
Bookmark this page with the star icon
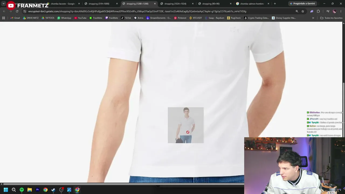pos(303,11)
